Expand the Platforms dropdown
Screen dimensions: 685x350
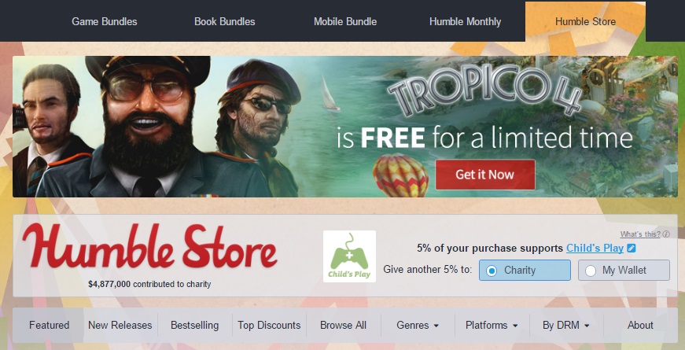[x=492, y=326]
